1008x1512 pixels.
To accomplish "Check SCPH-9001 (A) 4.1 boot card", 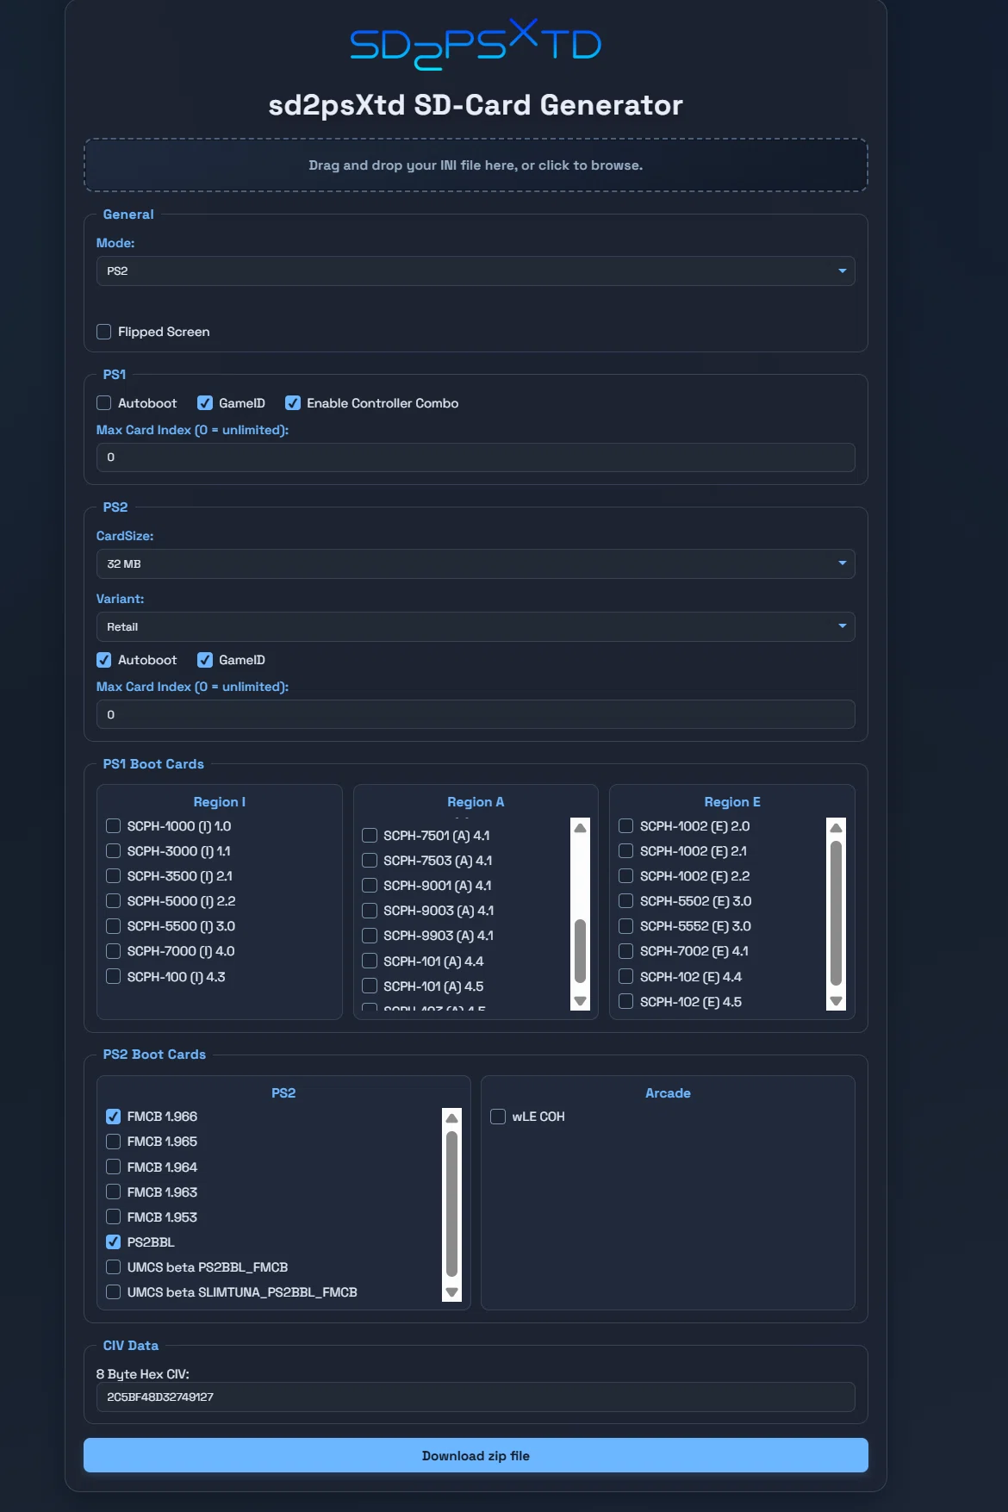I will (x=370, y=885).
